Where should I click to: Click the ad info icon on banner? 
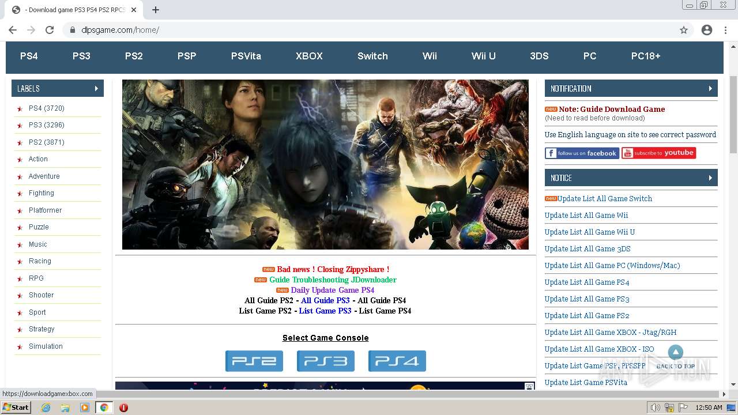(529, 387)
